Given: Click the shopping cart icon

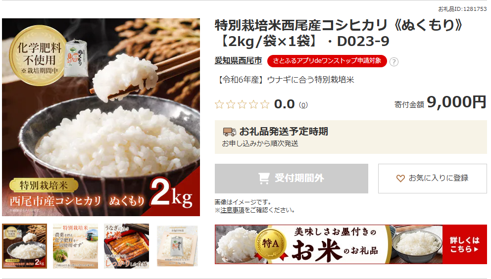Looking at the screenshot, I should click(264, 179).
